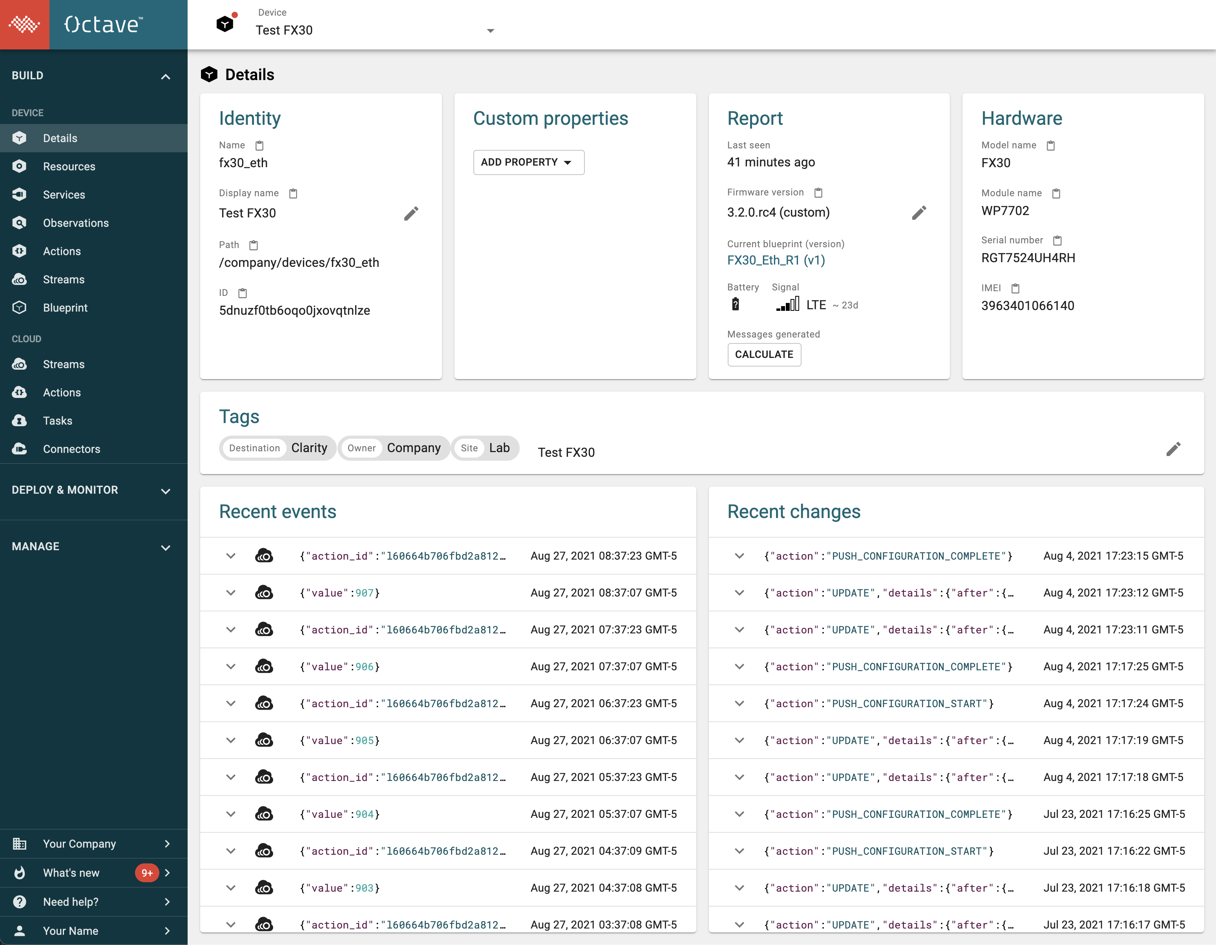
Task: Open Tasks in the Cloud section
Action: 93,421
